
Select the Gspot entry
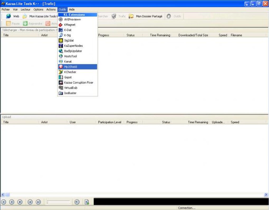coord(78,77)
